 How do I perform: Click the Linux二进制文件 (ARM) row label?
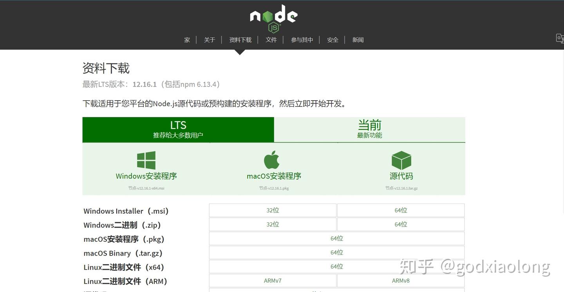[126, 281]
